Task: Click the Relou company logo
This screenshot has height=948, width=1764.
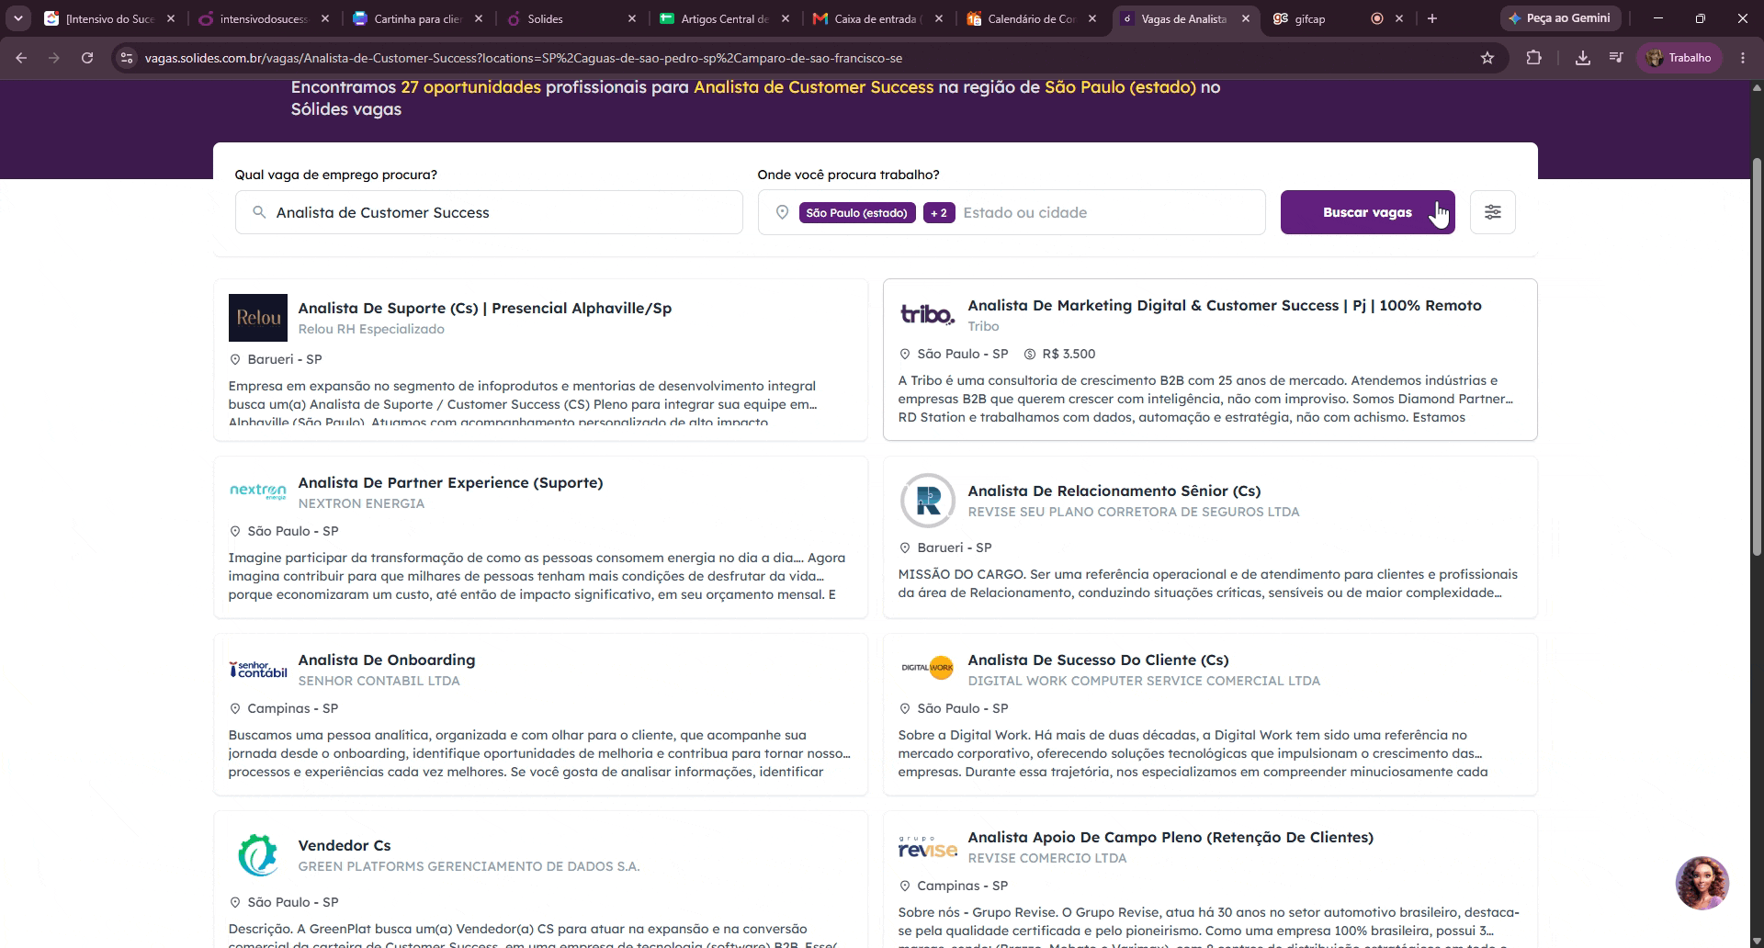Action: point(258,318)
